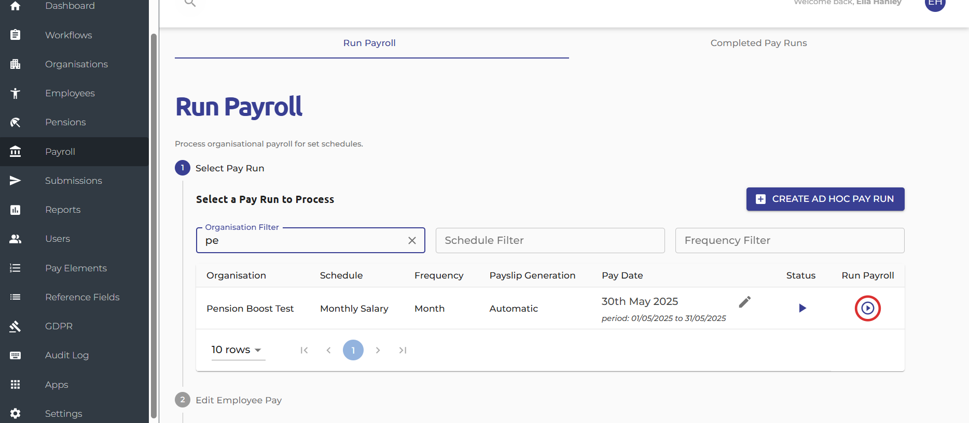Open the Dashboard home icon

click(16, 6)
